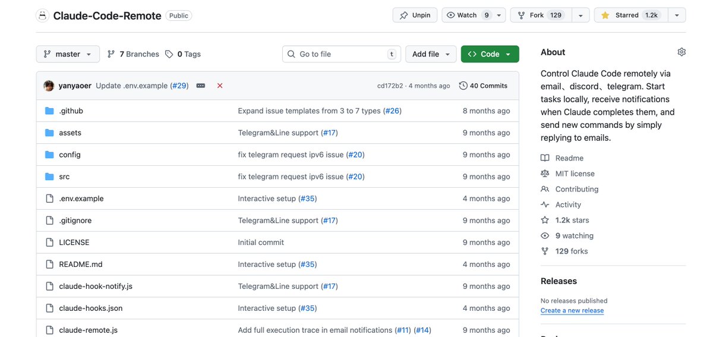This screenshot has width=713, height=337.
Task: Click the claude-remote.js file icon
Action: tap(50, 330)
